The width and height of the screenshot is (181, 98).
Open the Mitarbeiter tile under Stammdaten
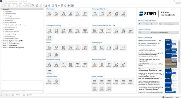click(64, 14)
